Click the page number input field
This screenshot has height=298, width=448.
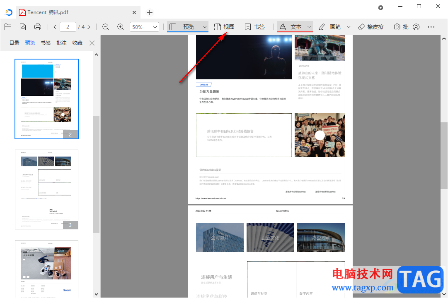click(x=68, y=27)
